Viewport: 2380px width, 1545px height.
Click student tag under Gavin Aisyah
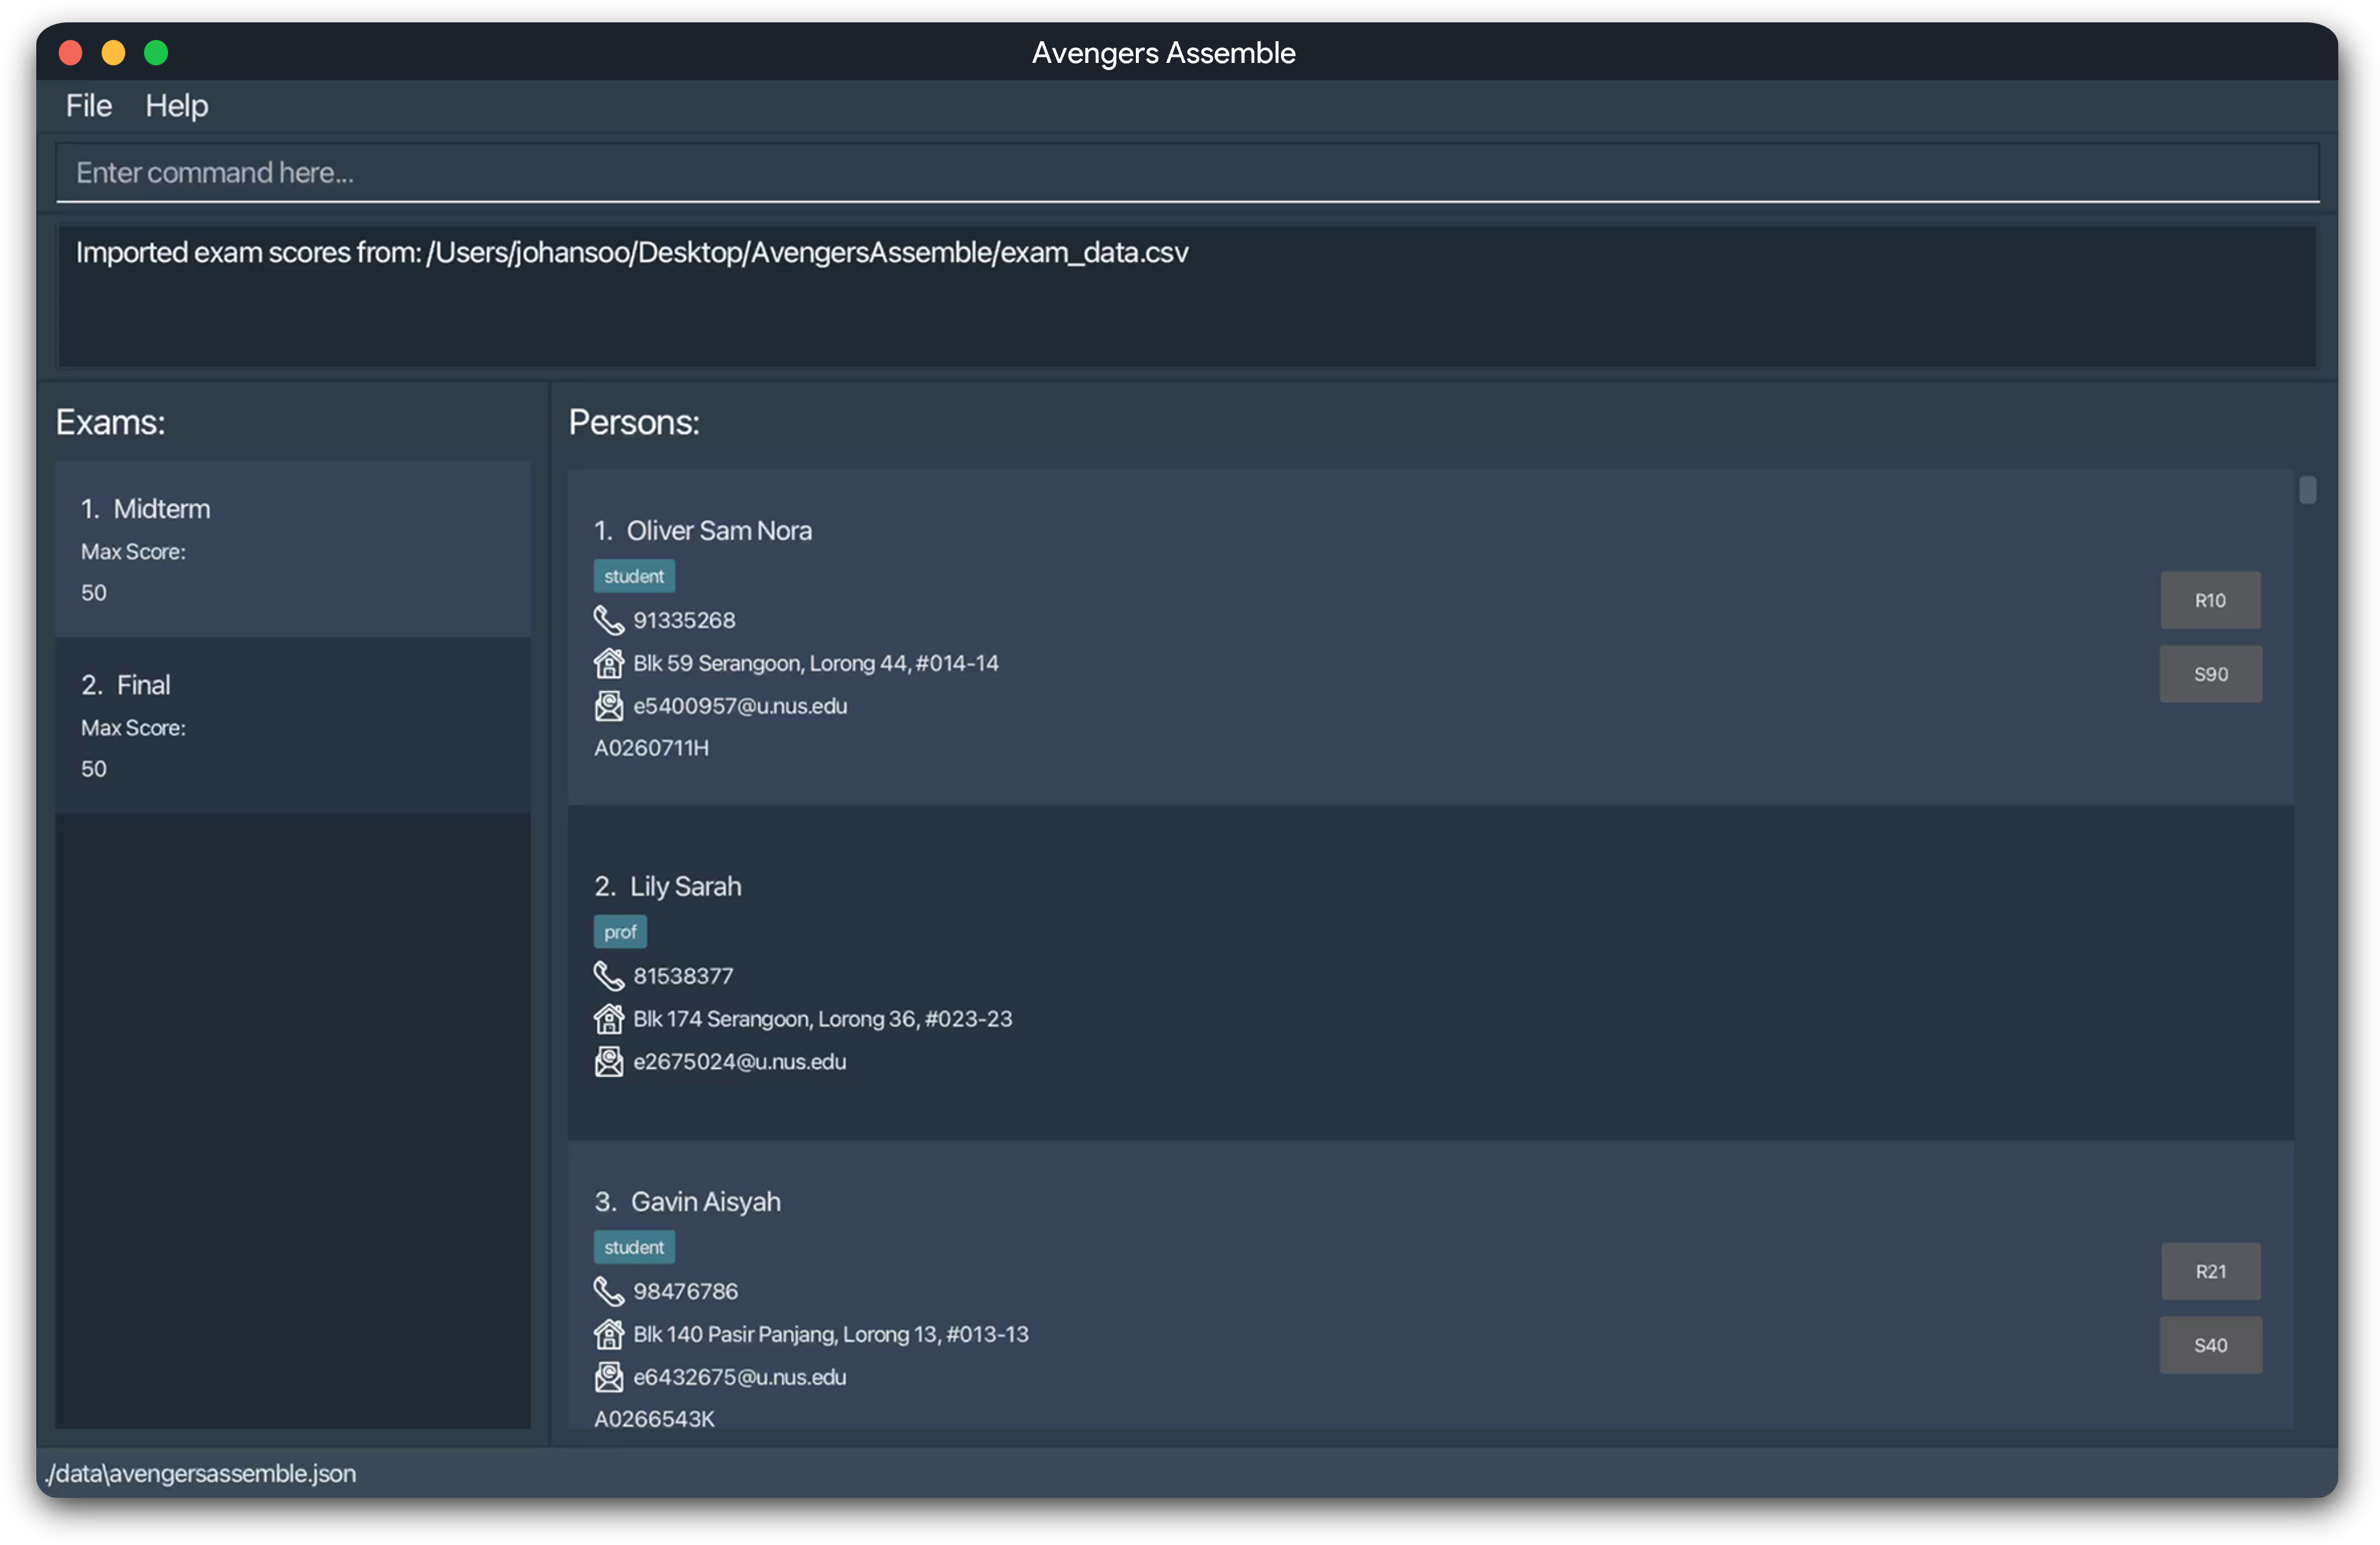[x=634, y=1247]
